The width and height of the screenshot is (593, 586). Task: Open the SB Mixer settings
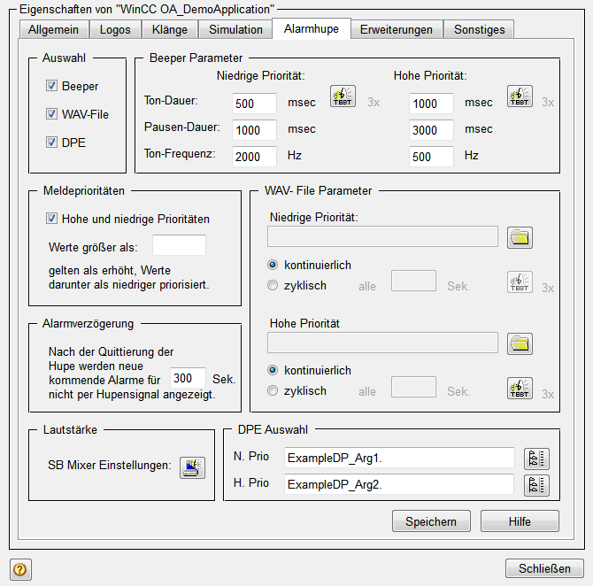pos(192,467)
